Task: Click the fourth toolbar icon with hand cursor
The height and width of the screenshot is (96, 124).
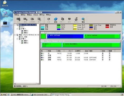Action: coord(39,20)
